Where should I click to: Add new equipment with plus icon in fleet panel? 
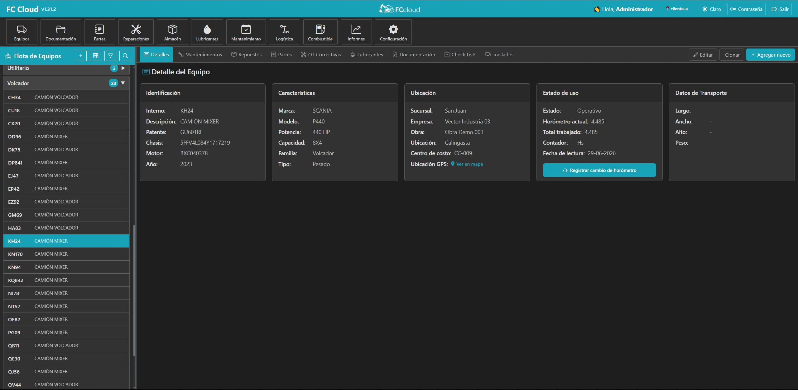(81, 56)
